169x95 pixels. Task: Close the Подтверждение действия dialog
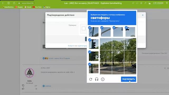(143, 15)
